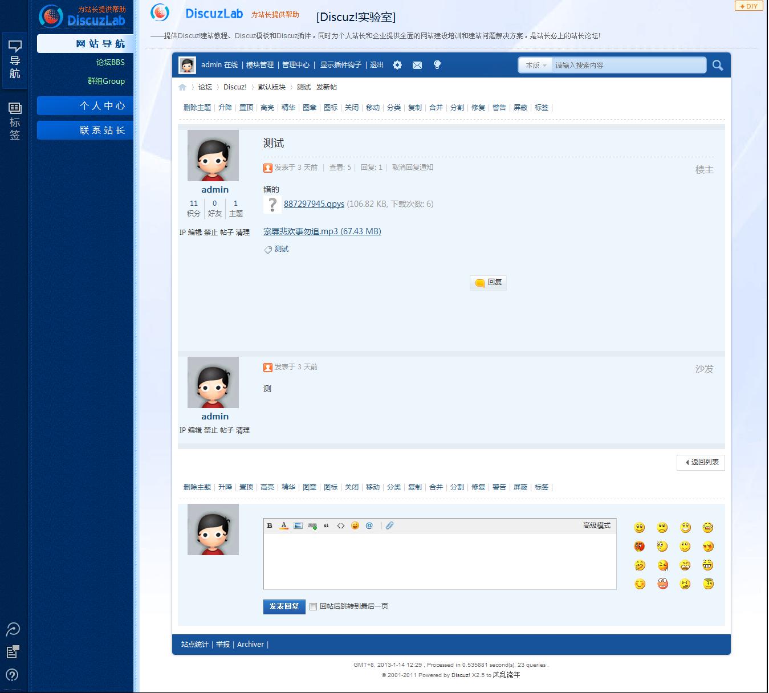Toggle bold in the reply editor
Screen dimensions: 769x693
coord(270,525)
